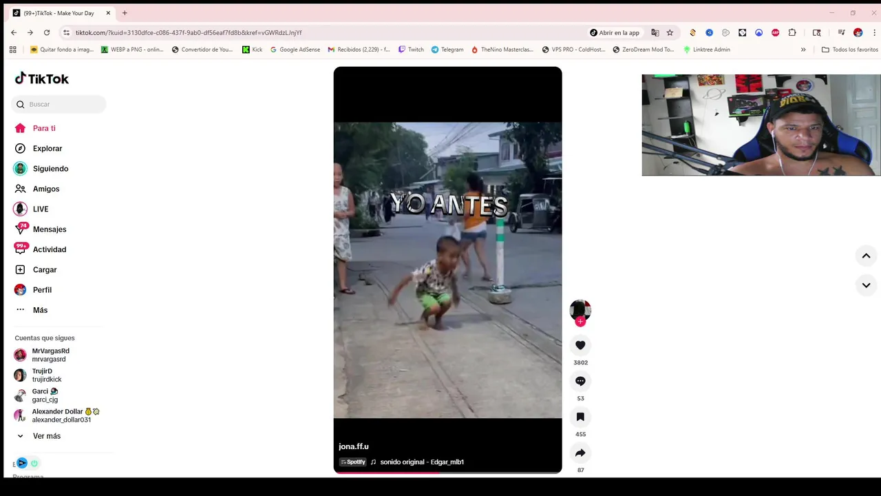Click the TikTok logo
This screenshot has height=496, width=881.
pyautogui.click(x=42, y=79)
